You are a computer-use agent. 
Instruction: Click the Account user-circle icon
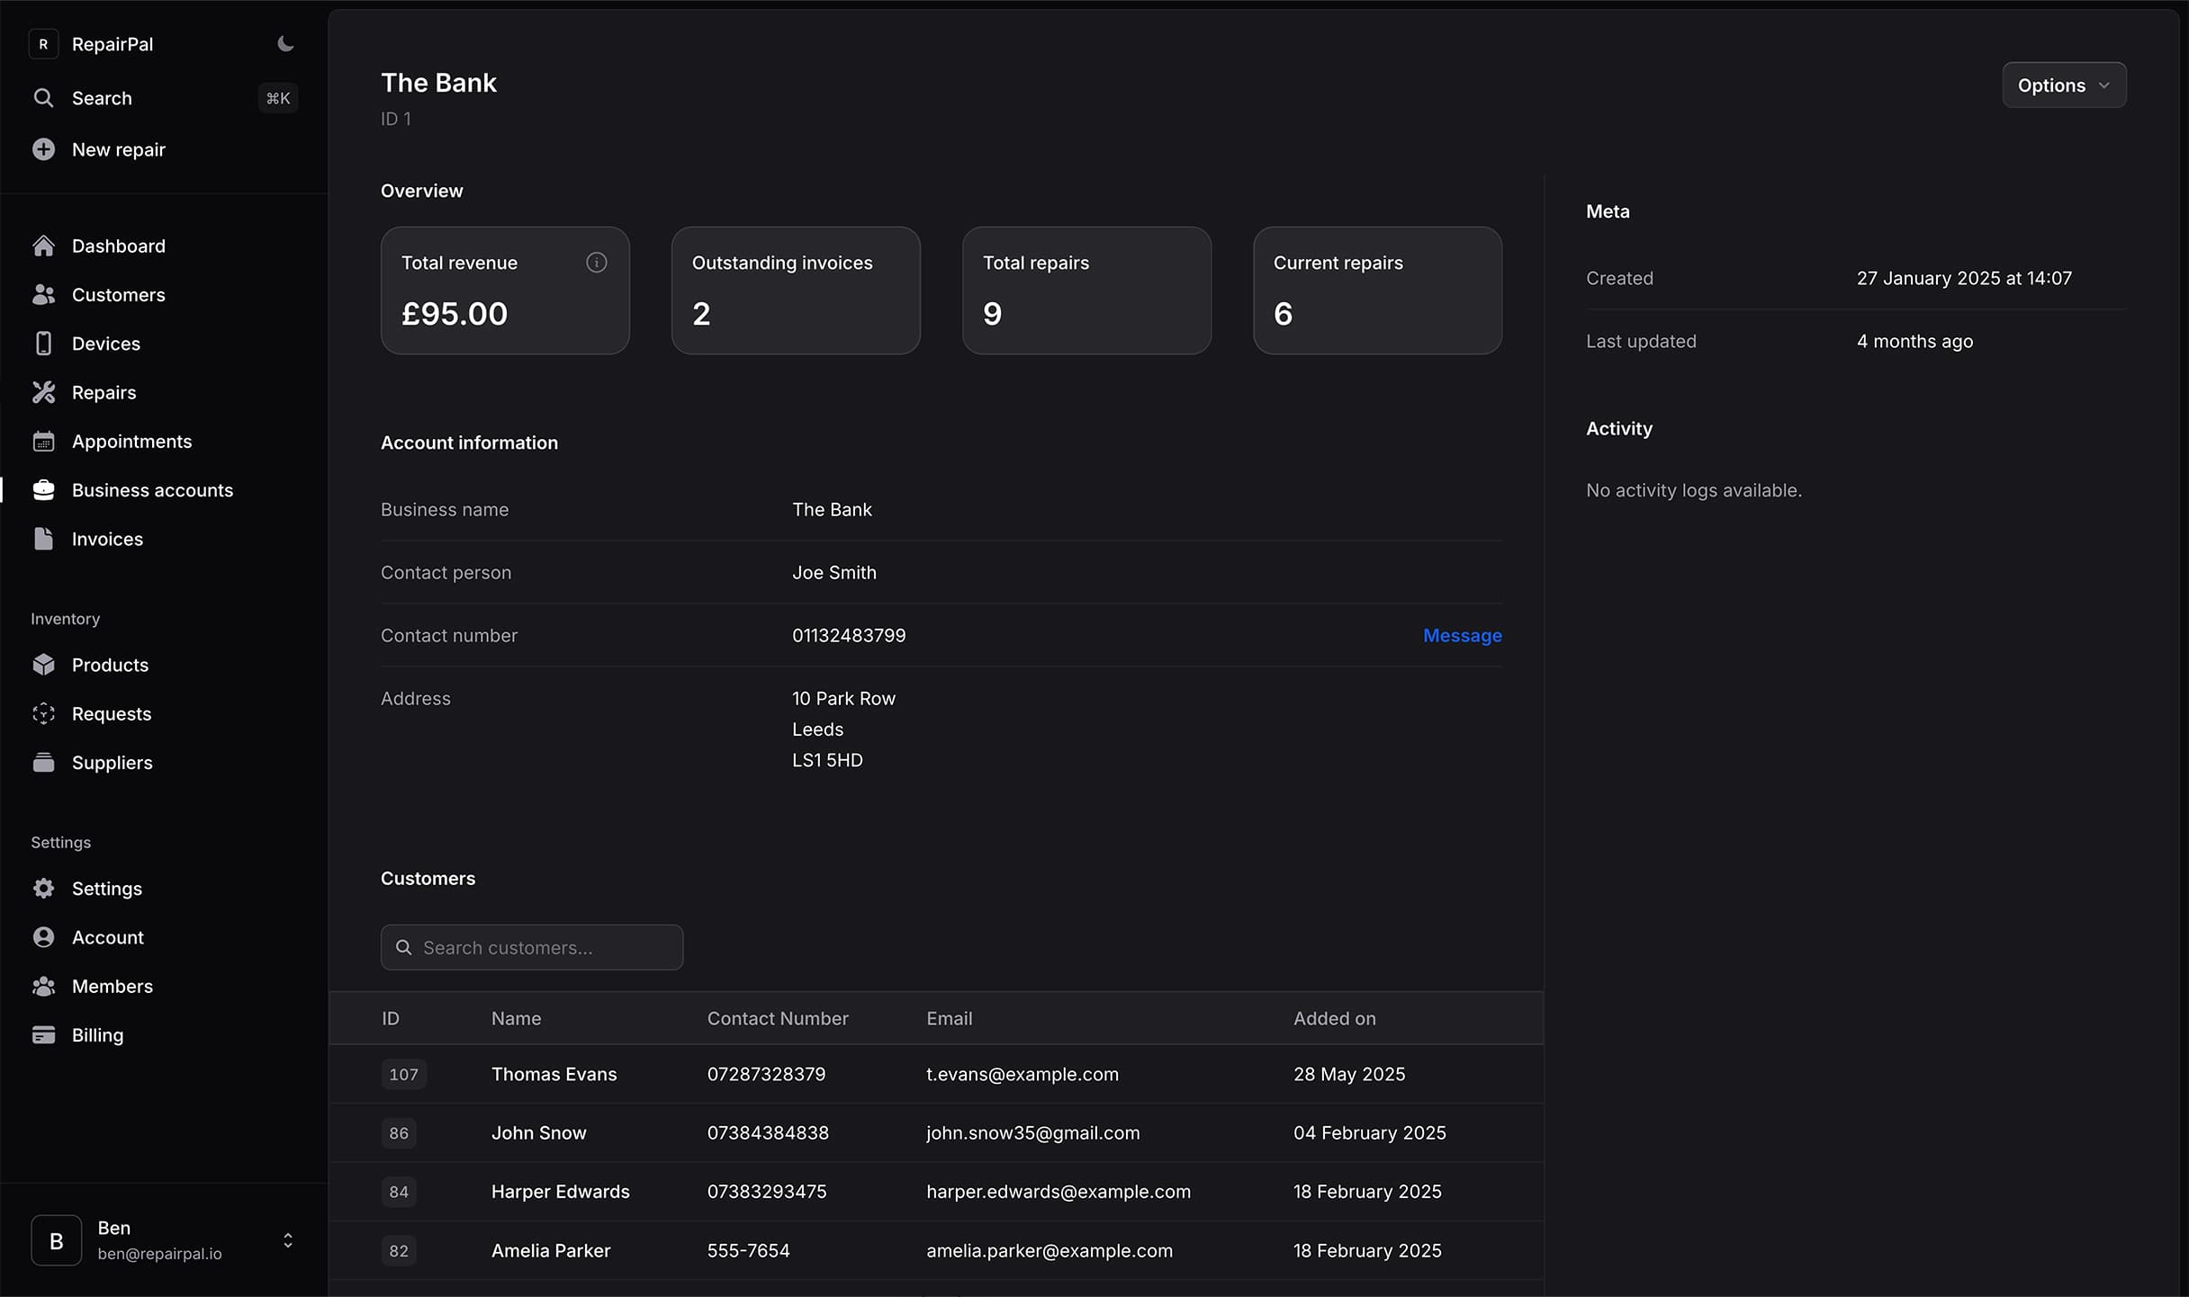click(43, 937)
